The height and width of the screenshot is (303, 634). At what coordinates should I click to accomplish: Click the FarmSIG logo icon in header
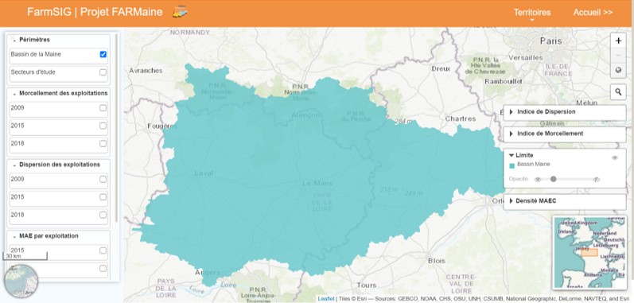(180, 12)
